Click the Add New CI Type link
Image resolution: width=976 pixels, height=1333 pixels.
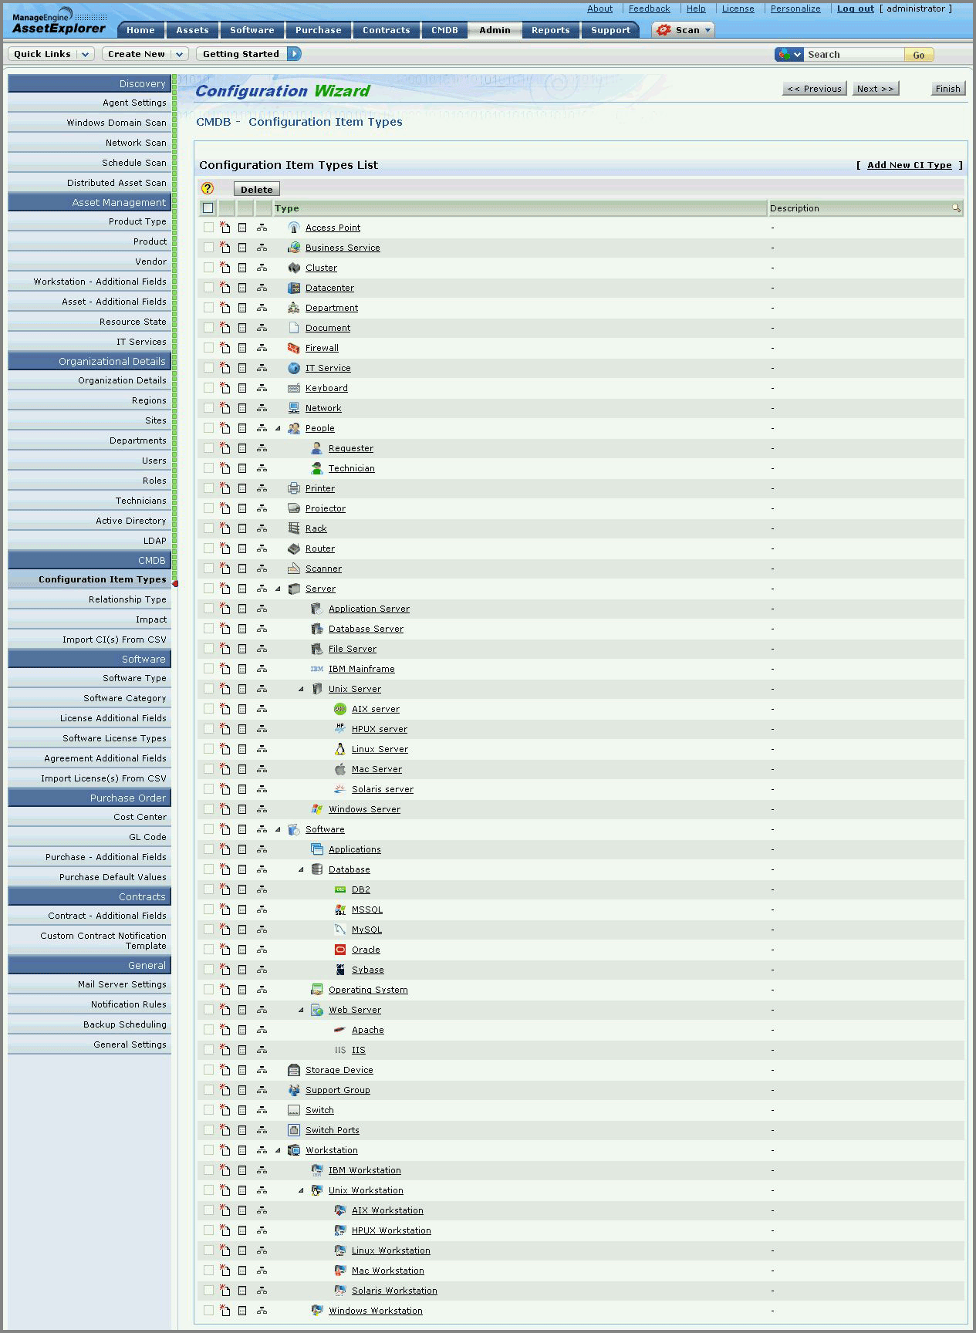[x=909, y=165]
